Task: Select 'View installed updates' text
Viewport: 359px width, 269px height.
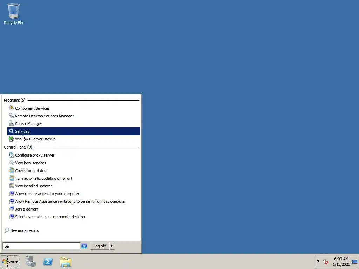Action: pyautogui.click(x=34, y=186)
